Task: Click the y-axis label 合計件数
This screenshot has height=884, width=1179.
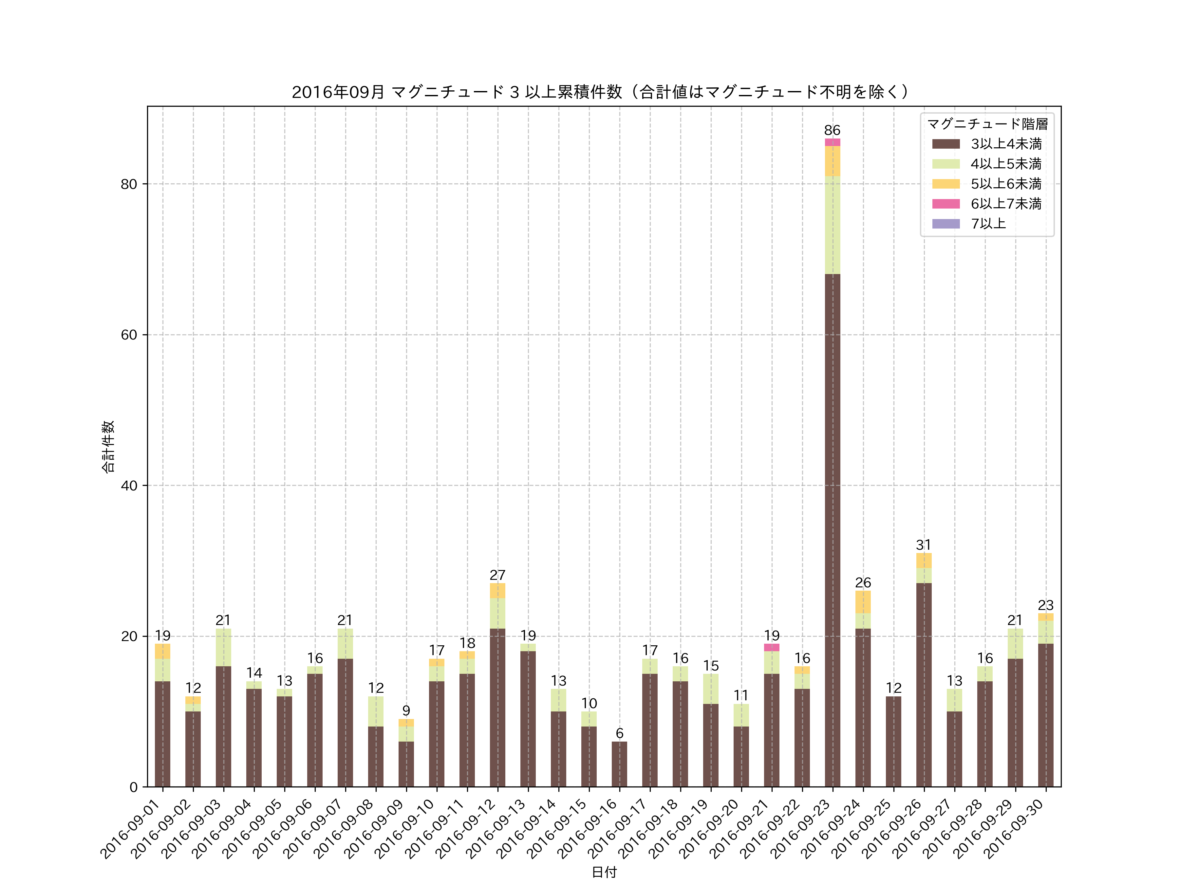Action: (x=108, y=447)
